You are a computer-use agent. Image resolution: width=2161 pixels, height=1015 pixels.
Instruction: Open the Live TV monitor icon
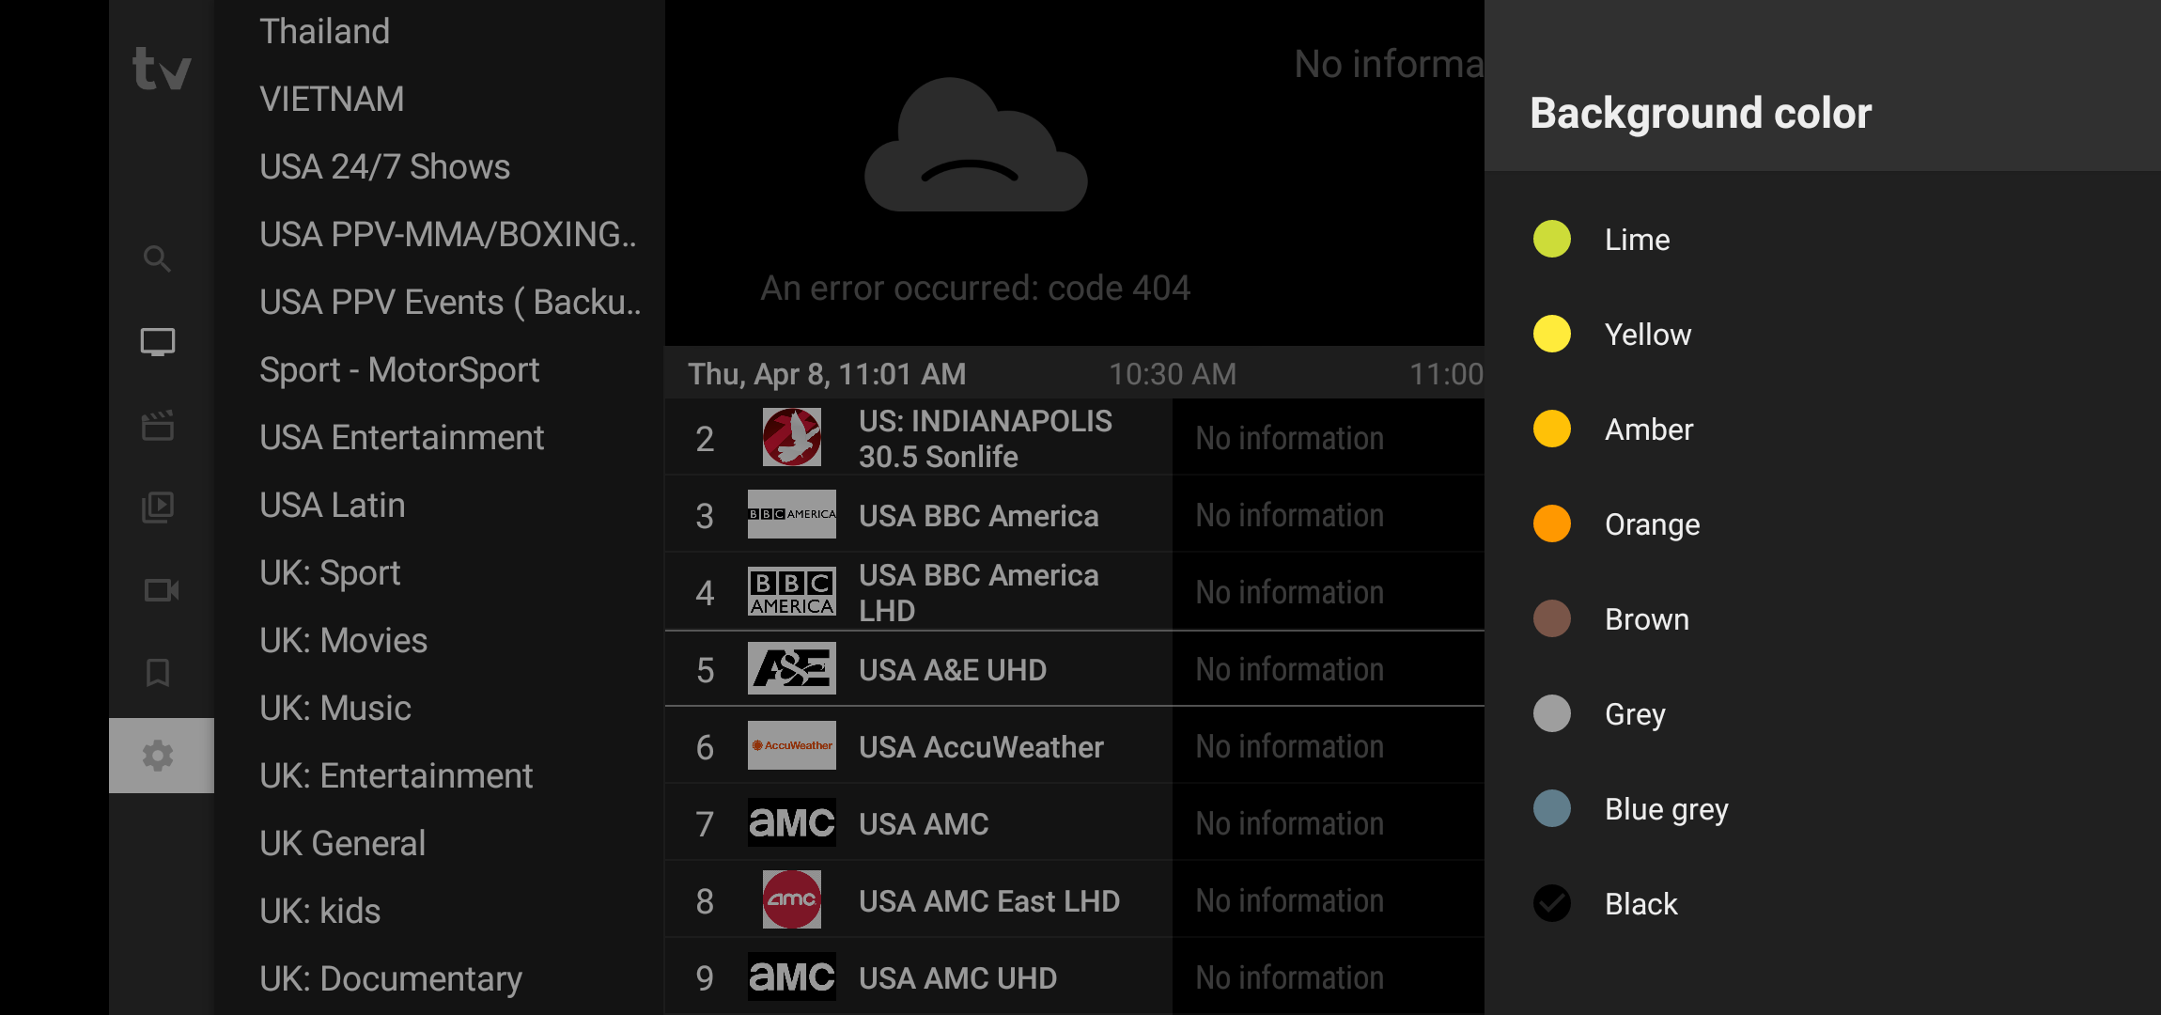(x=158, y=341)
